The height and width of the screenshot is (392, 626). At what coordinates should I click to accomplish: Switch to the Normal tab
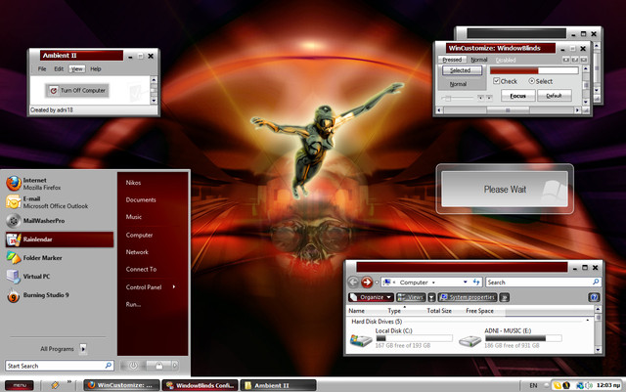tap(478, 60)
